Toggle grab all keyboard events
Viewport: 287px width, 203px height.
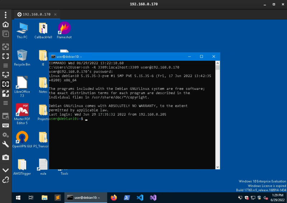[5, 126]
